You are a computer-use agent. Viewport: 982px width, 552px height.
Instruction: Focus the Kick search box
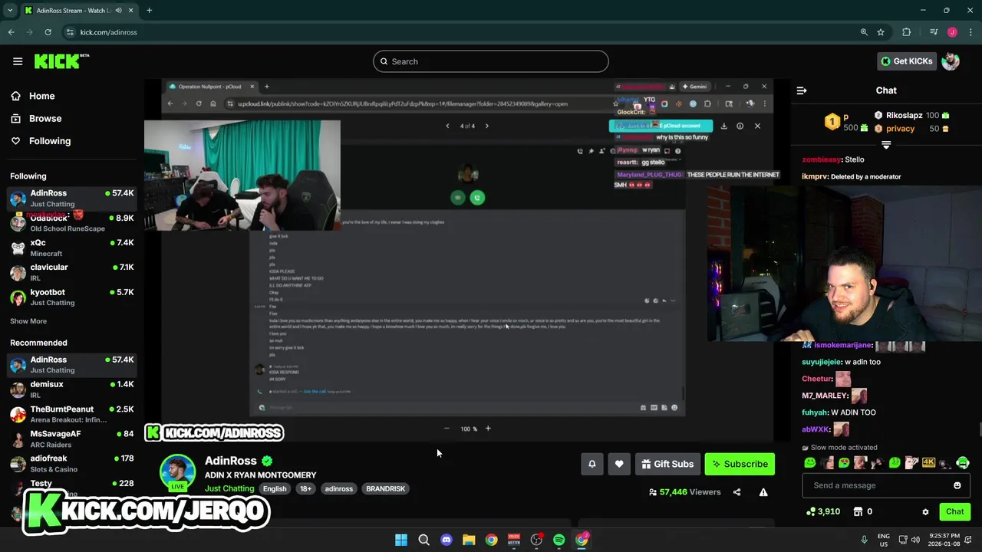click(x=491, y=61)
